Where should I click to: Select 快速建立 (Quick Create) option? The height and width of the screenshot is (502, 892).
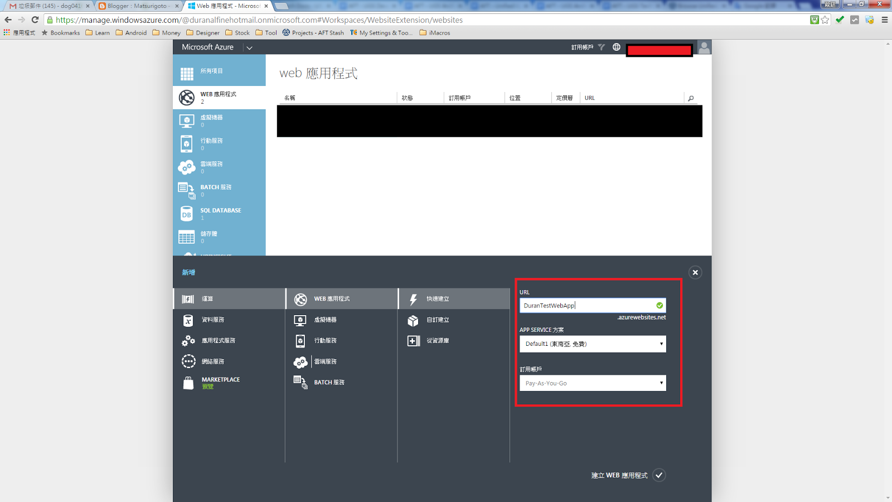454,299
